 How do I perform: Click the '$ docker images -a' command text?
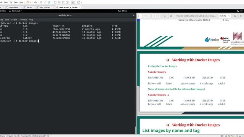(159, 95)
